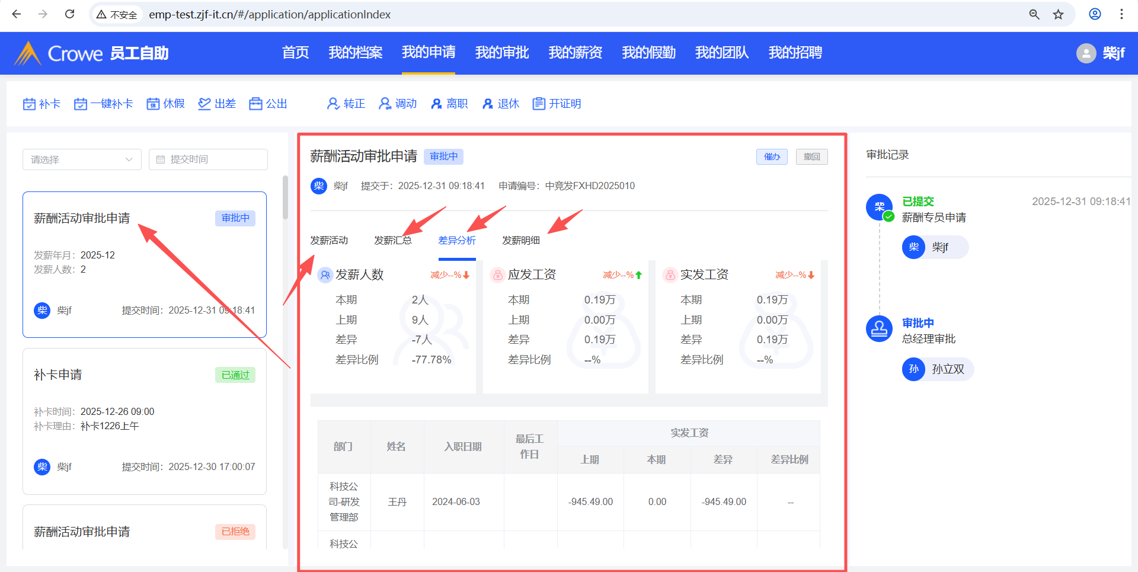This screenshot has width=1138, height=572.
Task: Click the 一键补卡 calendar icon
Action: pos(81,104)
